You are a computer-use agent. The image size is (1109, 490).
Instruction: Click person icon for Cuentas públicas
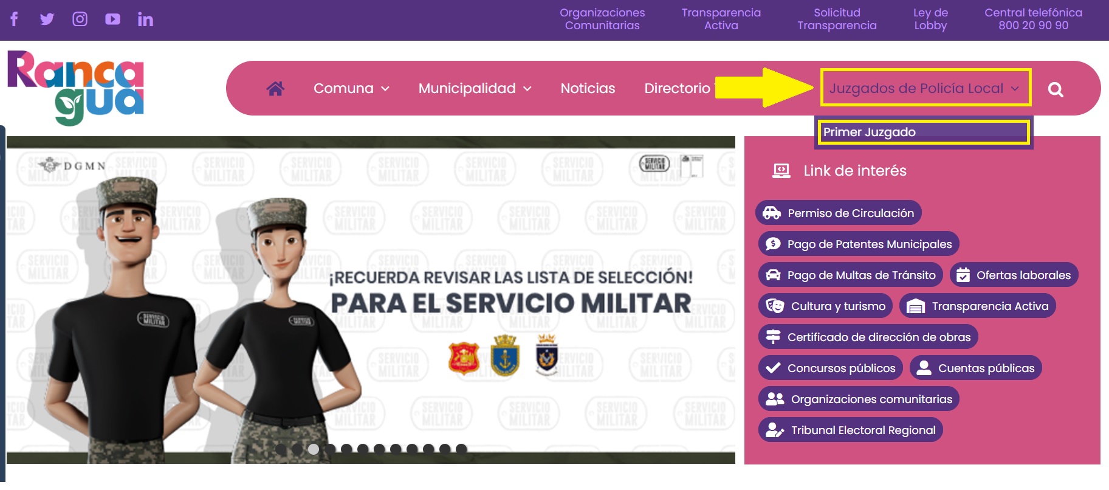pyautogui.click(x=924, y=367)
